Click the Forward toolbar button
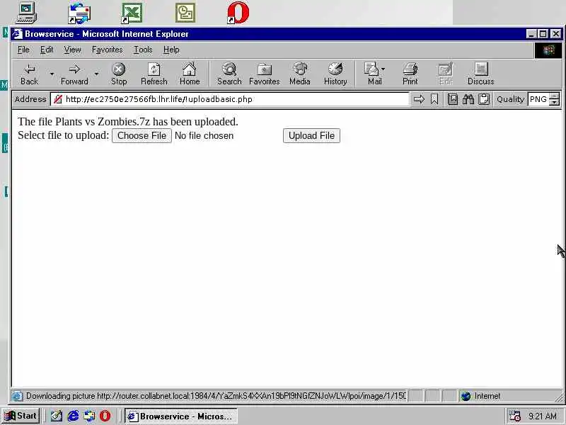The width and height of the screenshot is (566, 425). coord(74,74)
